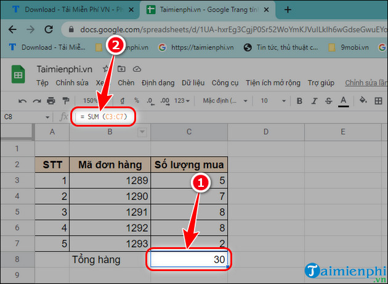Select row 5 header
Screen dimensions: 388x284
pos(17,212)
